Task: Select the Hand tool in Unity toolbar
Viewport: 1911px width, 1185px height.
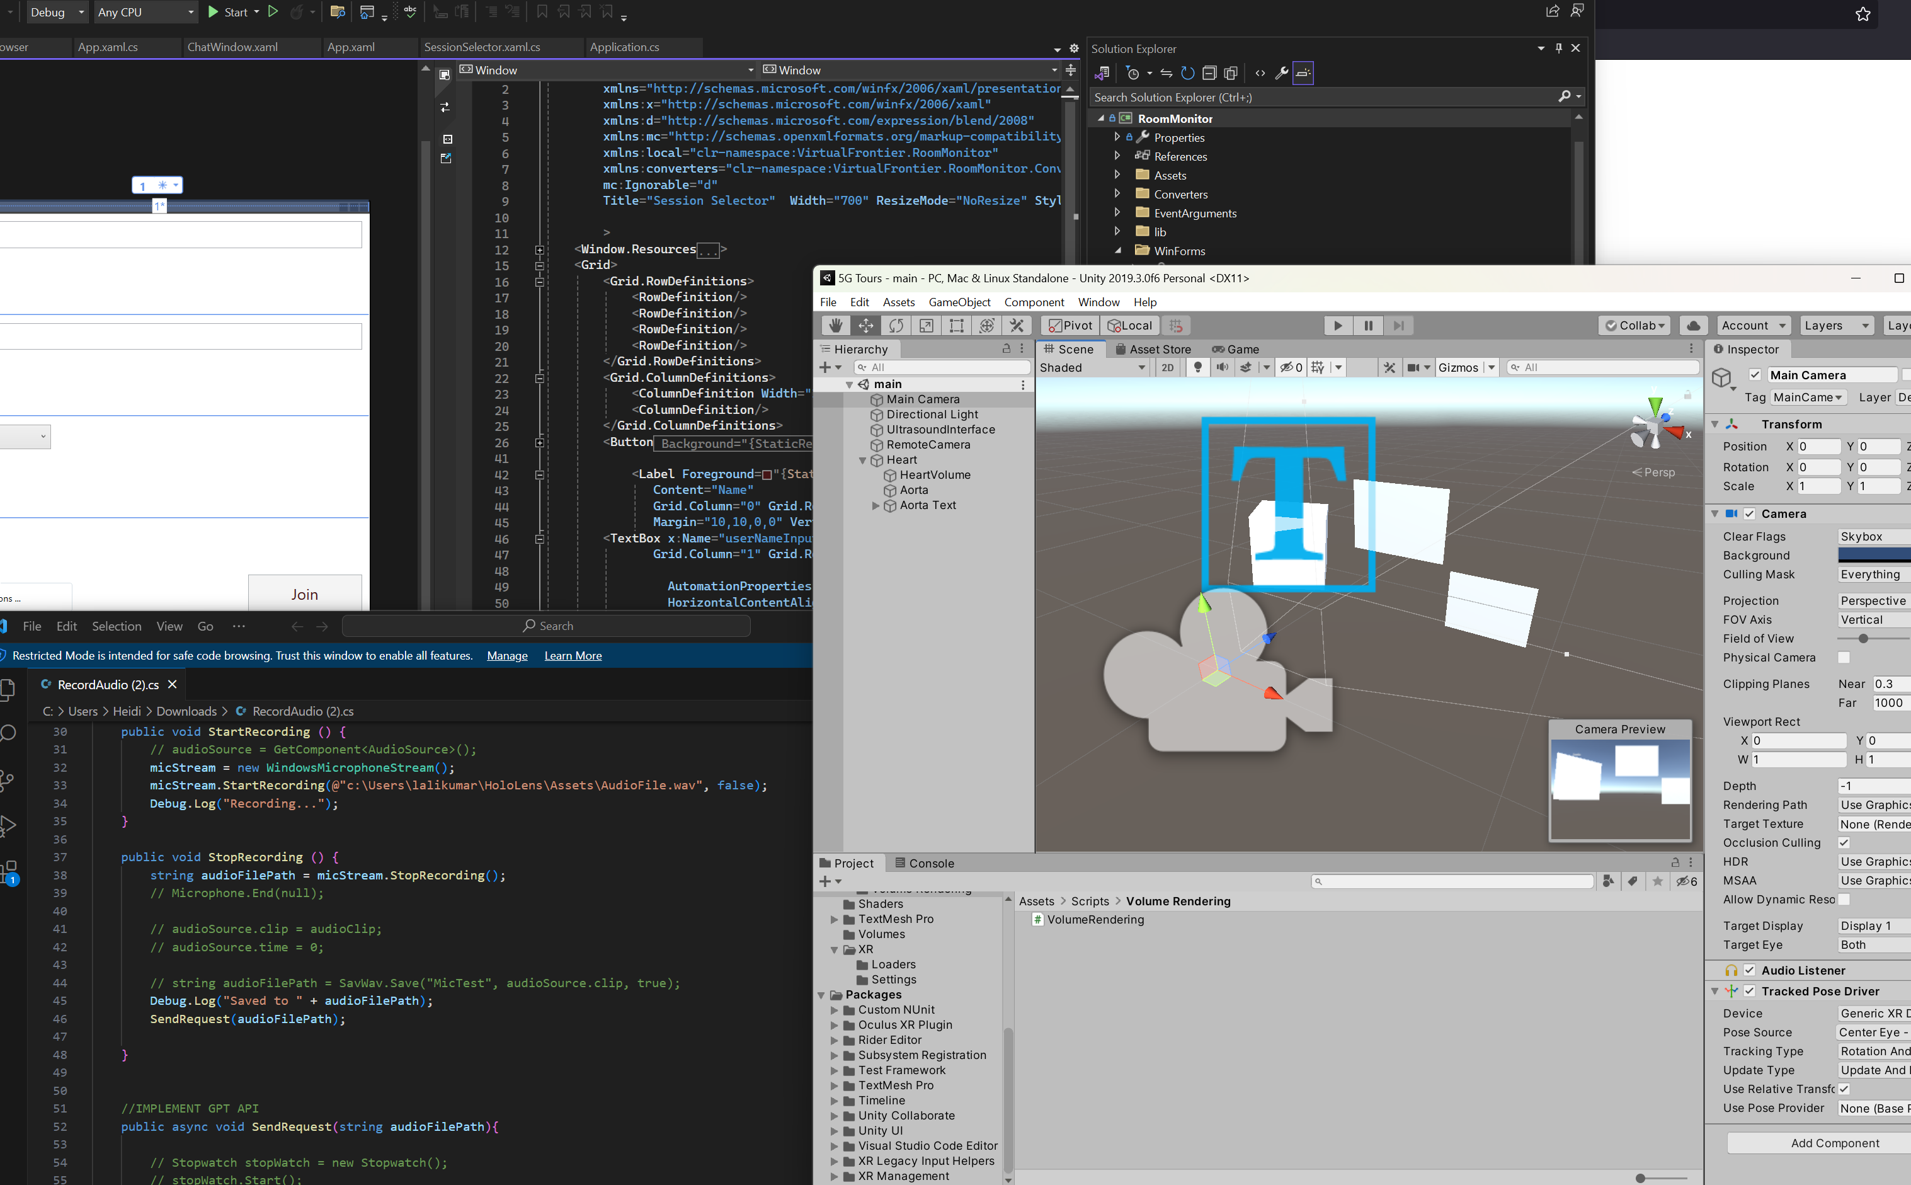Action: click(x=835, y=325)
